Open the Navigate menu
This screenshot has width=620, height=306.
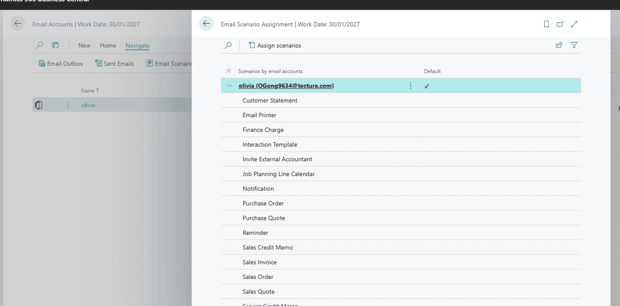pyautogui.click(x=137, y=45)
